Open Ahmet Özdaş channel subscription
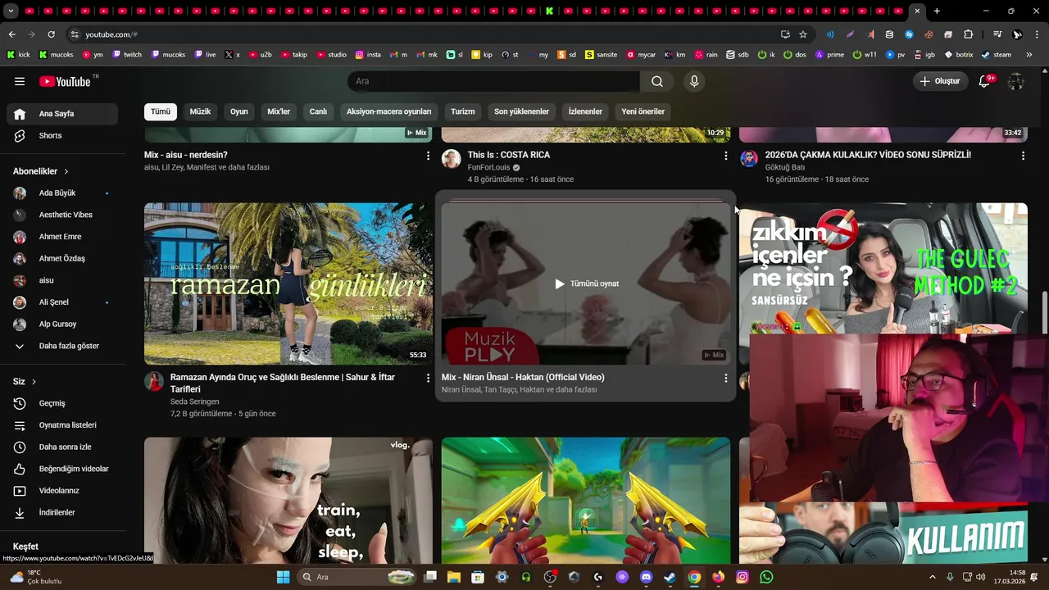Viewport: 1049px width, 590px height. click(x=62, y=258)
